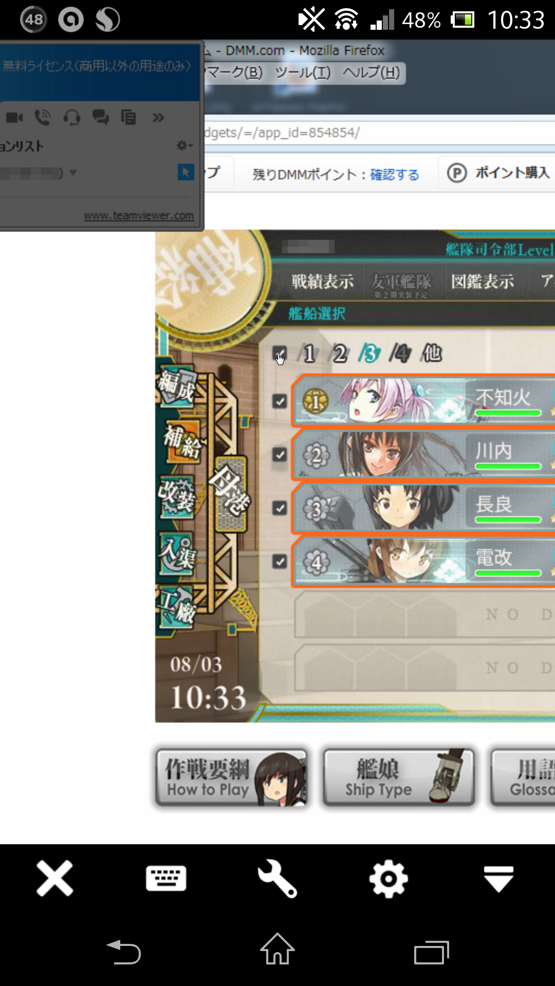The width and height of the screenshot is (555, 986).
Task: Open the TeamViewer list gear dropdown
Action: point(184,146)
